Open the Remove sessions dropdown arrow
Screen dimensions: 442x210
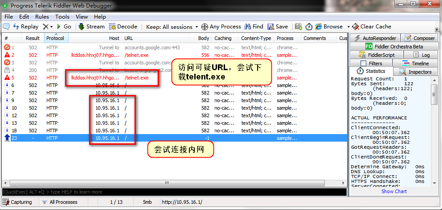(51, 27)
